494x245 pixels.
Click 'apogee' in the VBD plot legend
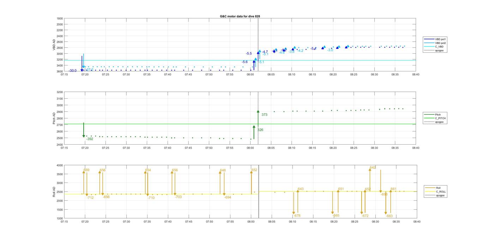(439, 51)
